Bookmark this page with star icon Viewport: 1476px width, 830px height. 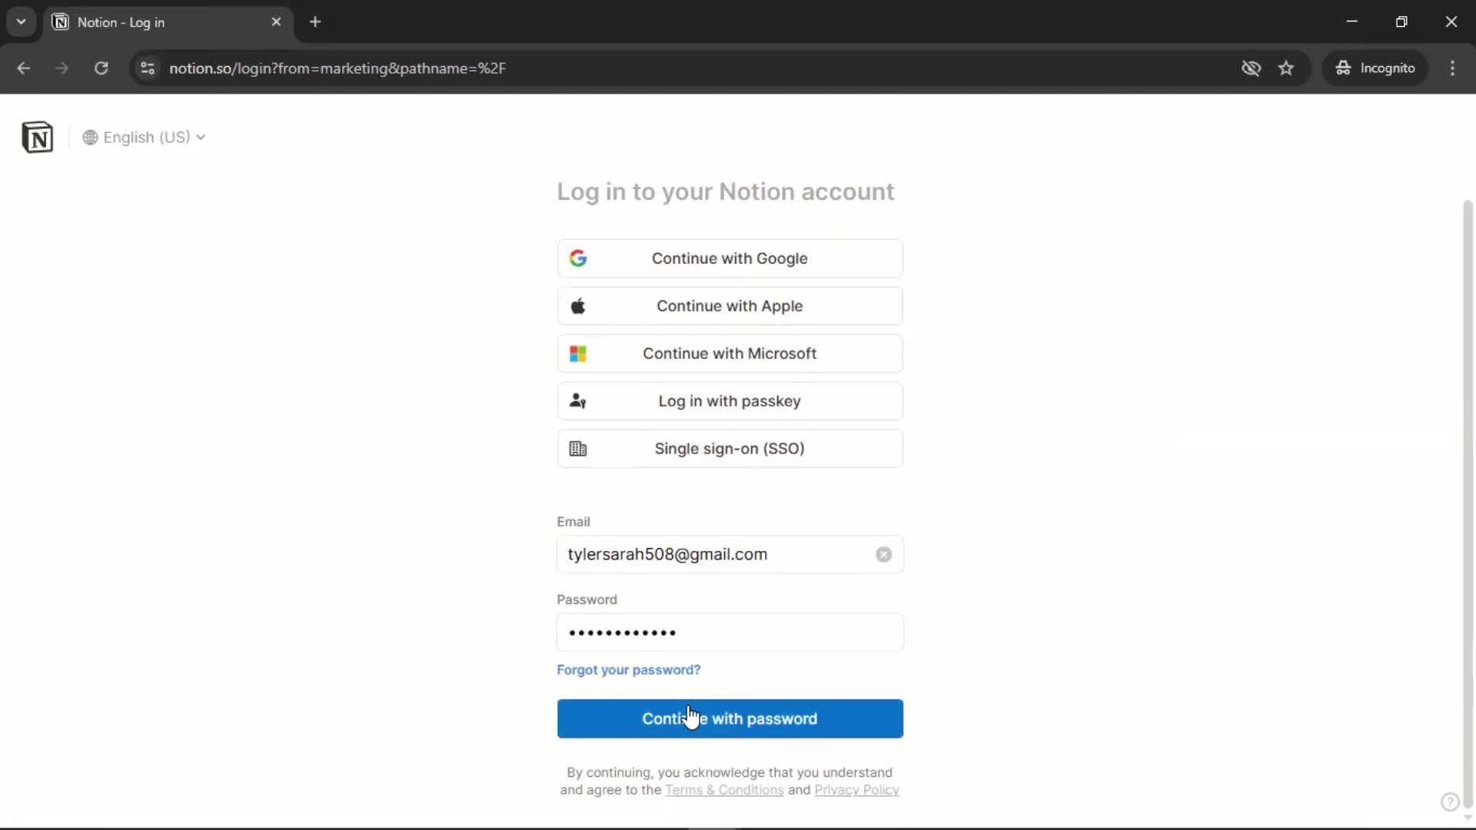coord(1286,68)
